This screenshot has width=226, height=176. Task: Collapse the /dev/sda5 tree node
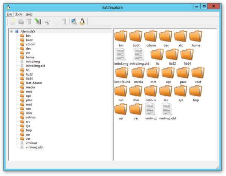(11, 31)
